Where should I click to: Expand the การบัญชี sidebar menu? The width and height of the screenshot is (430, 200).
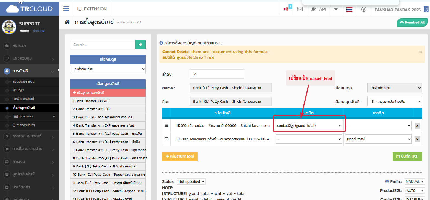(30, 71)
